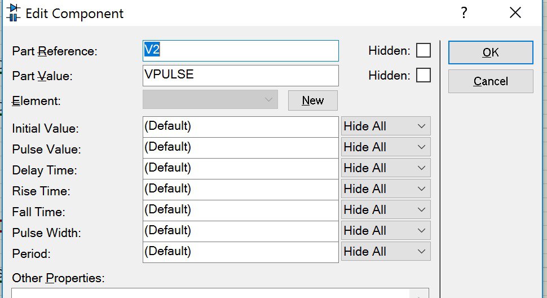
Task: Expand Hide All dropdown for Delay Time
Action: (x=386, y=168)
